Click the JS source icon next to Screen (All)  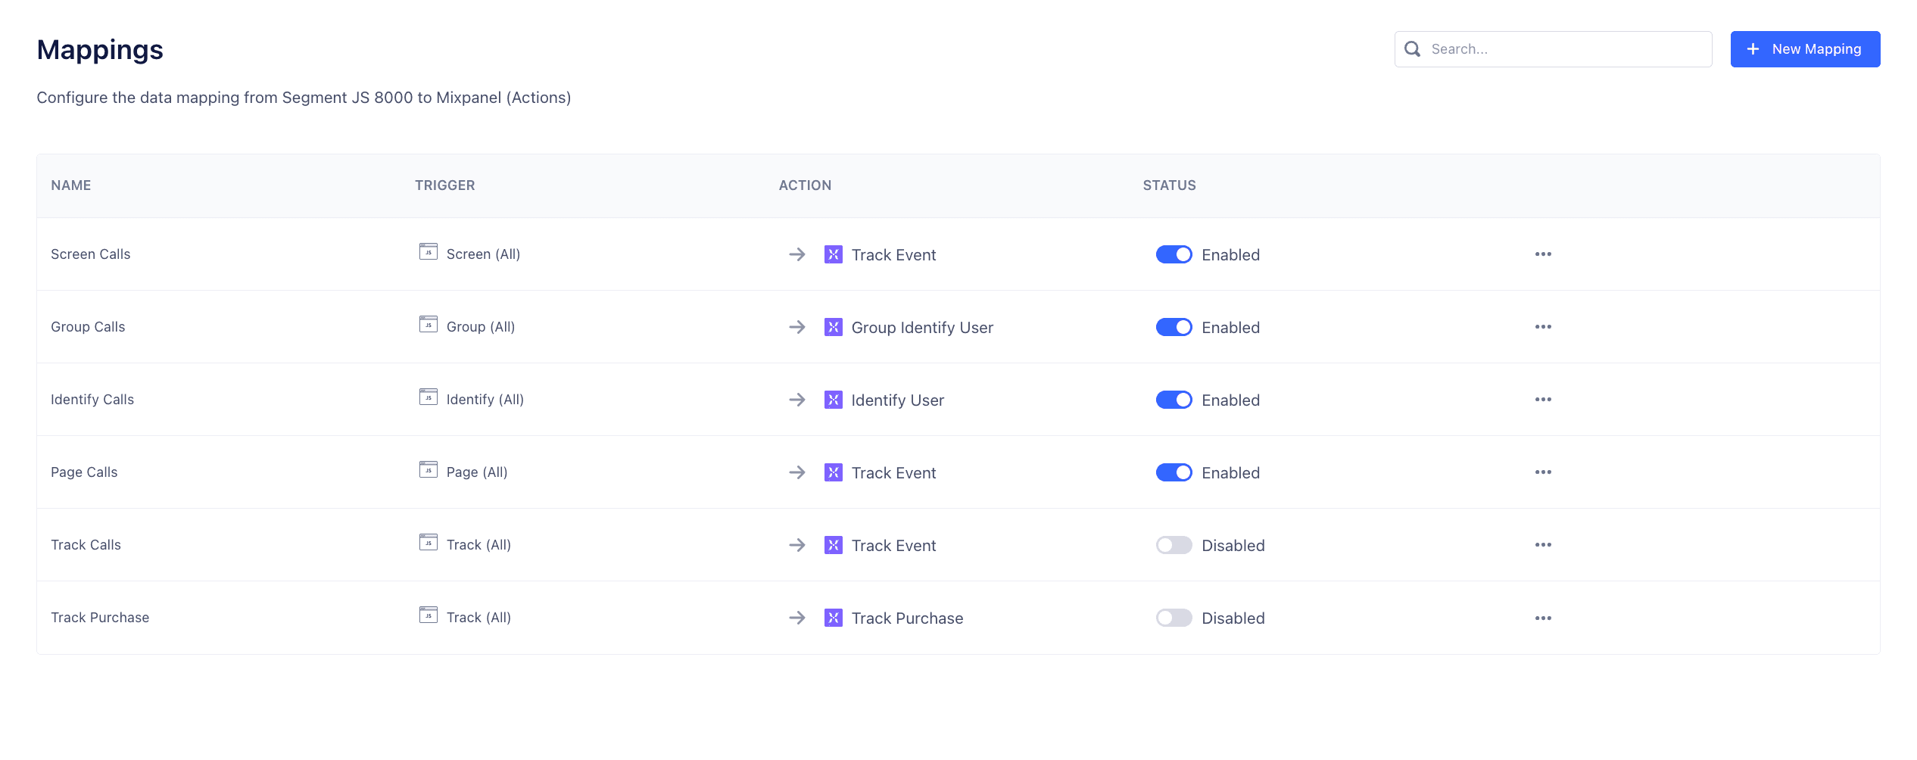[x=429, y=254]
